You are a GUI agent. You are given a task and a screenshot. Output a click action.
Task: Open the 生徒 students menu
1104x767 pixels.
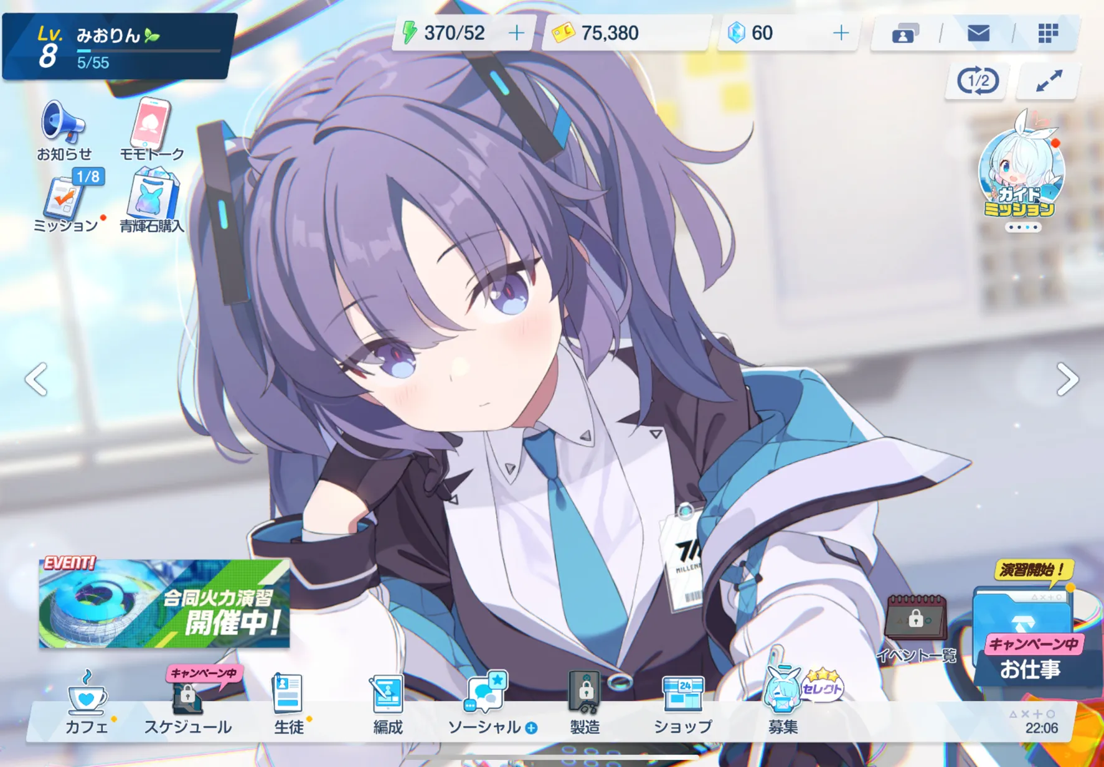click(289, 703)
